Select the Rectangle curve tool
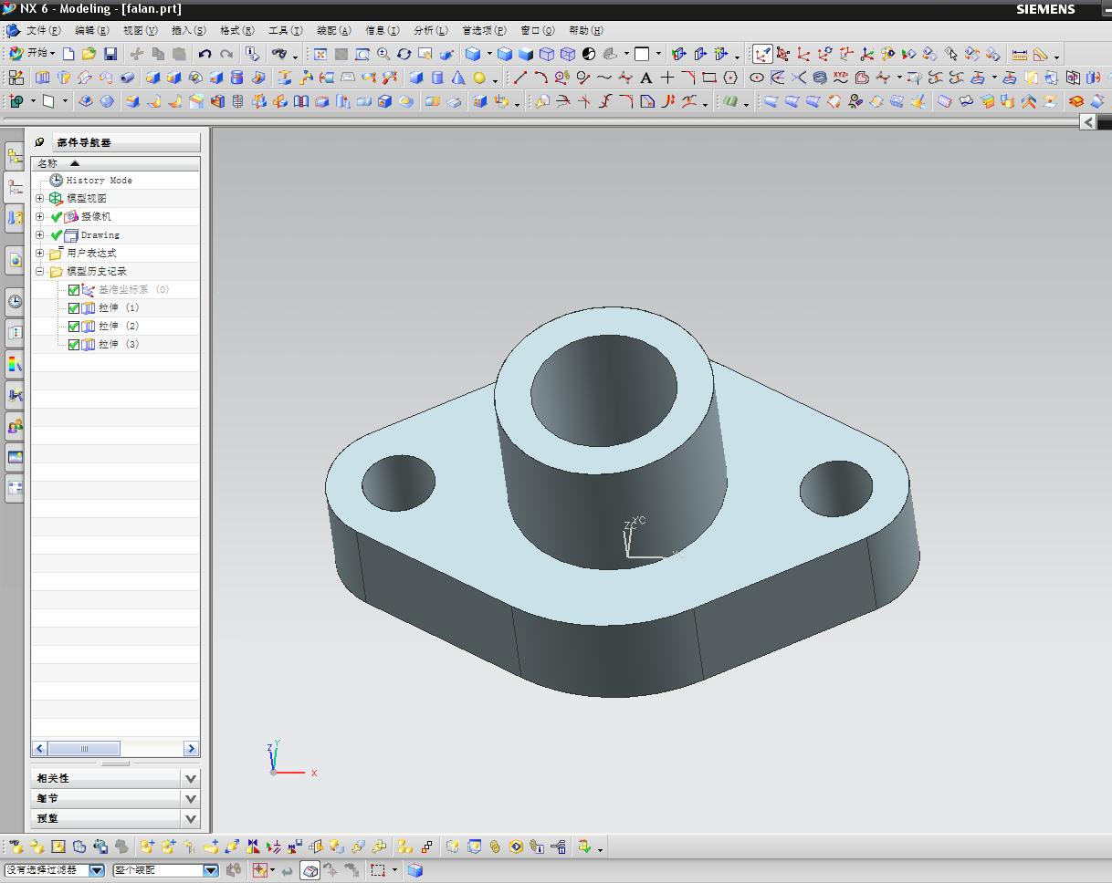Screen dimensions: 1112x883 (x=709, y=78)
